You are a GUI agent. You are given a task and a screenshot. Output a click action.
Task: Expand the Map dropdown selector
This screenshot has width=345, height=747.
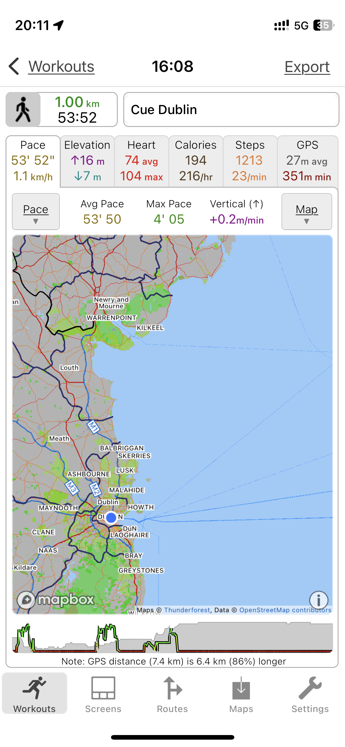click(x=307, y=212)
